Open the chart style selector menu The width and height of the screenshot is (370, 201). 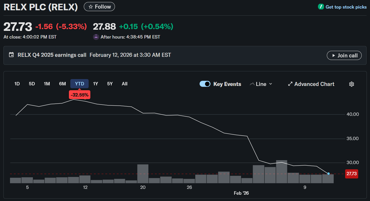point(261,84)
